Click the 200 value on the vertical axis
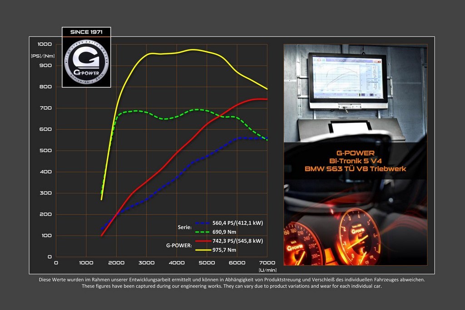 pos(45,214)
